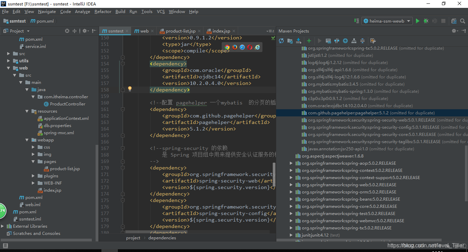Screen dimensions: 468x252
Task: Select db.properties file
Action: click(57, 126)
